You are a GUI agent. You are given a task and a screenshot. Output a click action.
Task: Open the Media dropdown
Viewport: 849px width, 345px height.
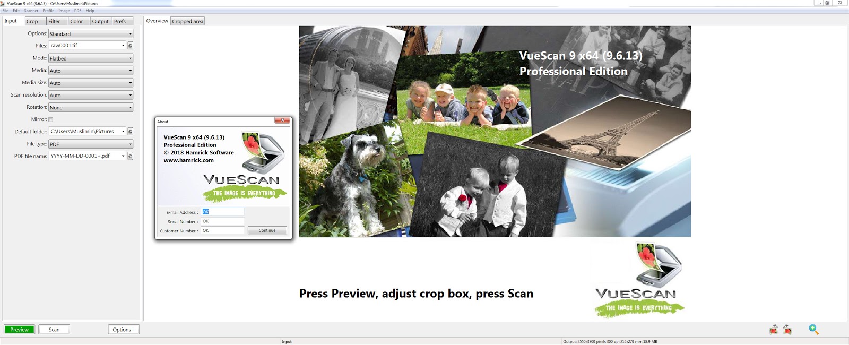[91, 71]
